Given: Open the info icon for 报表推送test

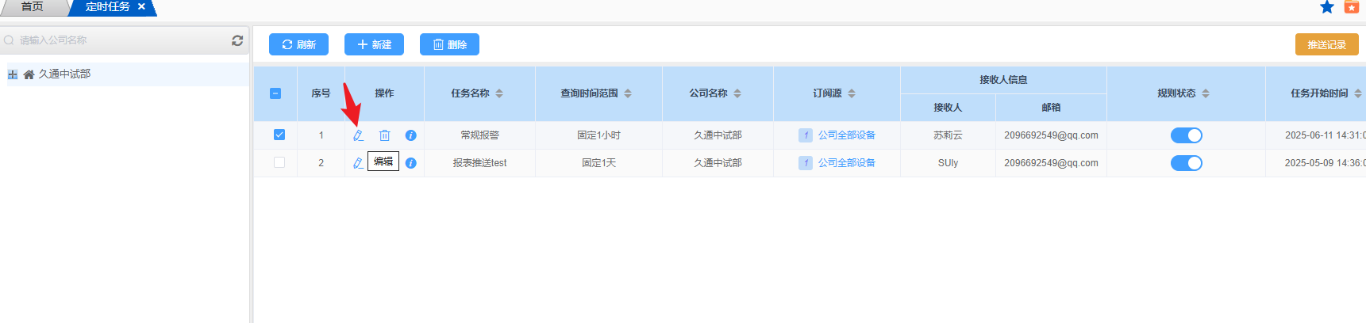Looking at the screenshot, I should tap(410, 163).
